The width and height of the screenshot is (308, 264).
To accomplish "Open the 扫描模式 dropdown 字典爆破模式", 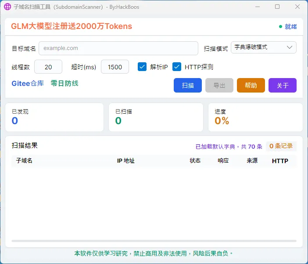I will 263,47.
